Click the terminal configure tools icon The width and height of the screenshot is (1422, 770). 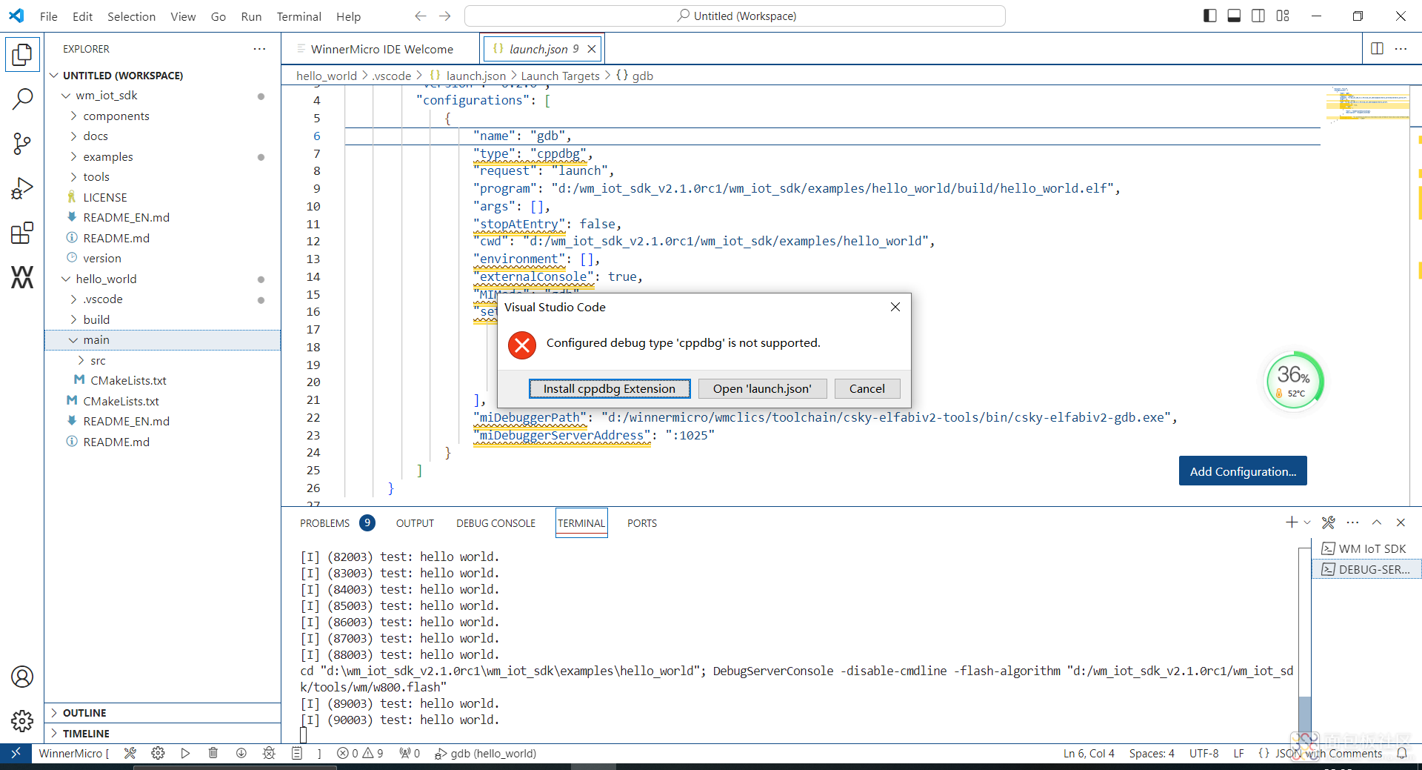tap(1329, 522)
